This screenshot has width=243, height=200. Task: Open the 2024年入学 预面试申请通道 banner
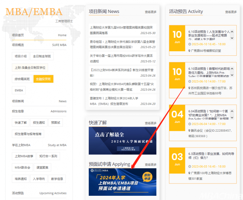pos(122,182)
